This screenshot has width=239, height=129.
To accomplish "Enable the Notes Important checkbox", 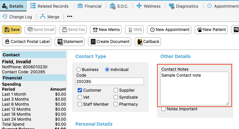I will click(163, 109).
